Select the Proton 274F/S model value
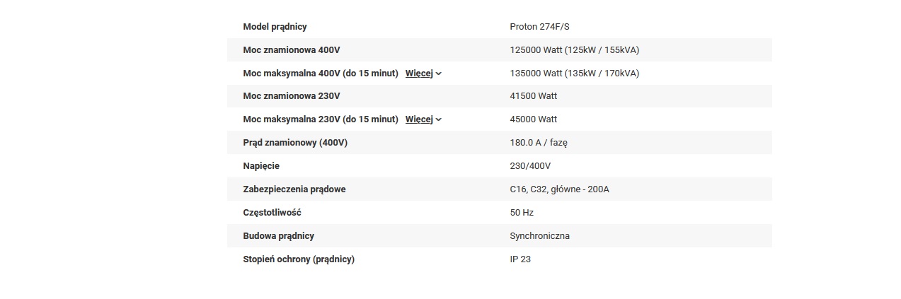This screenshot has width=901, height=299. (x=539, y=27)
